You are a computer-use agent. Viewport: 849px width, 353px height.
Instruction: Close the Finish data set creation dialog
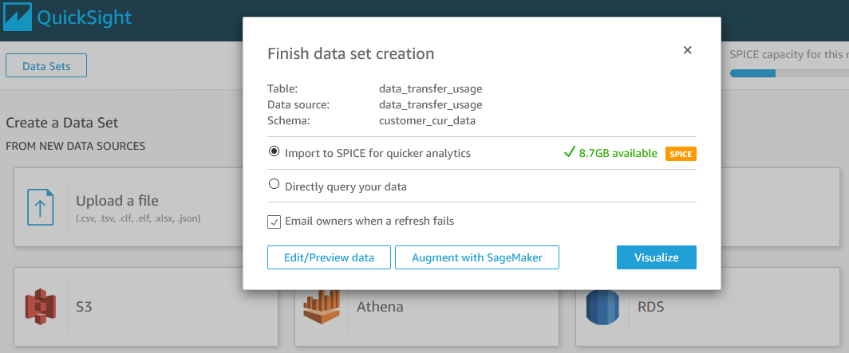687,50
